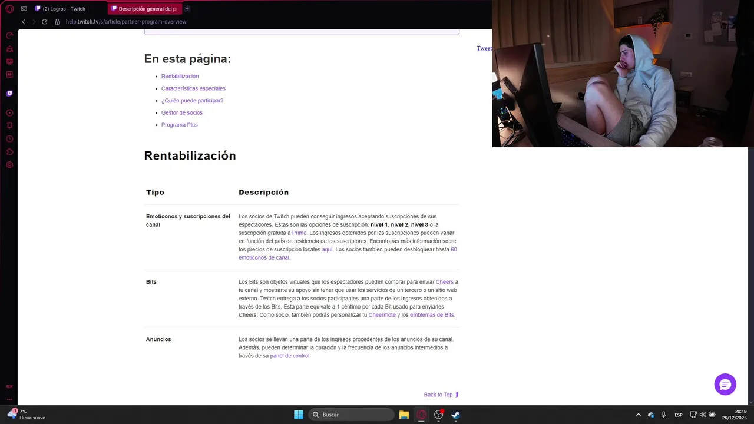Click the Rentabilización section heading
The image size is (754, 424).
(x=190, y=155)
